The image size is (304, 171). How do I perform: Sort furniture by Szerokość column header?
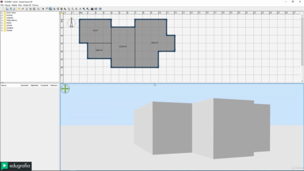pyautogui.click(x=25, y=85)
